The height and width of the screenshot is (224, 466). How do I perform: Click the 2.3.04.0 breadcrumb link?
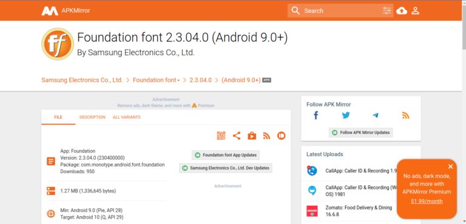point(201,80)
